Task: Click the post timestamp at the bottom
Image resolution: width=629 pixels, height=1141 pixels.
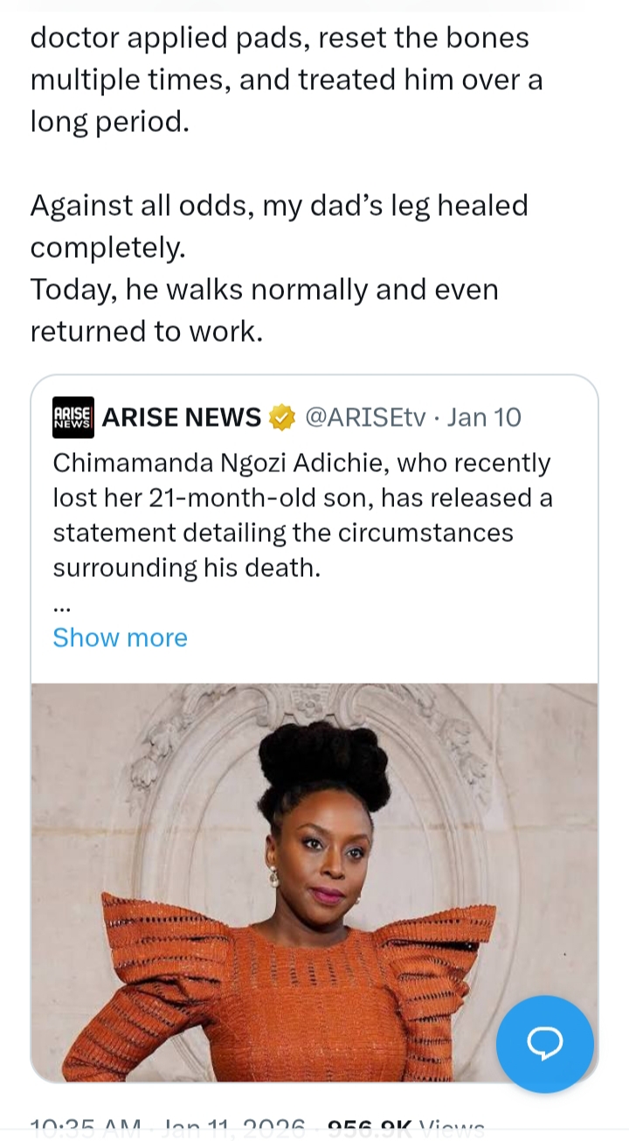Action: (x=168, y=1130)
